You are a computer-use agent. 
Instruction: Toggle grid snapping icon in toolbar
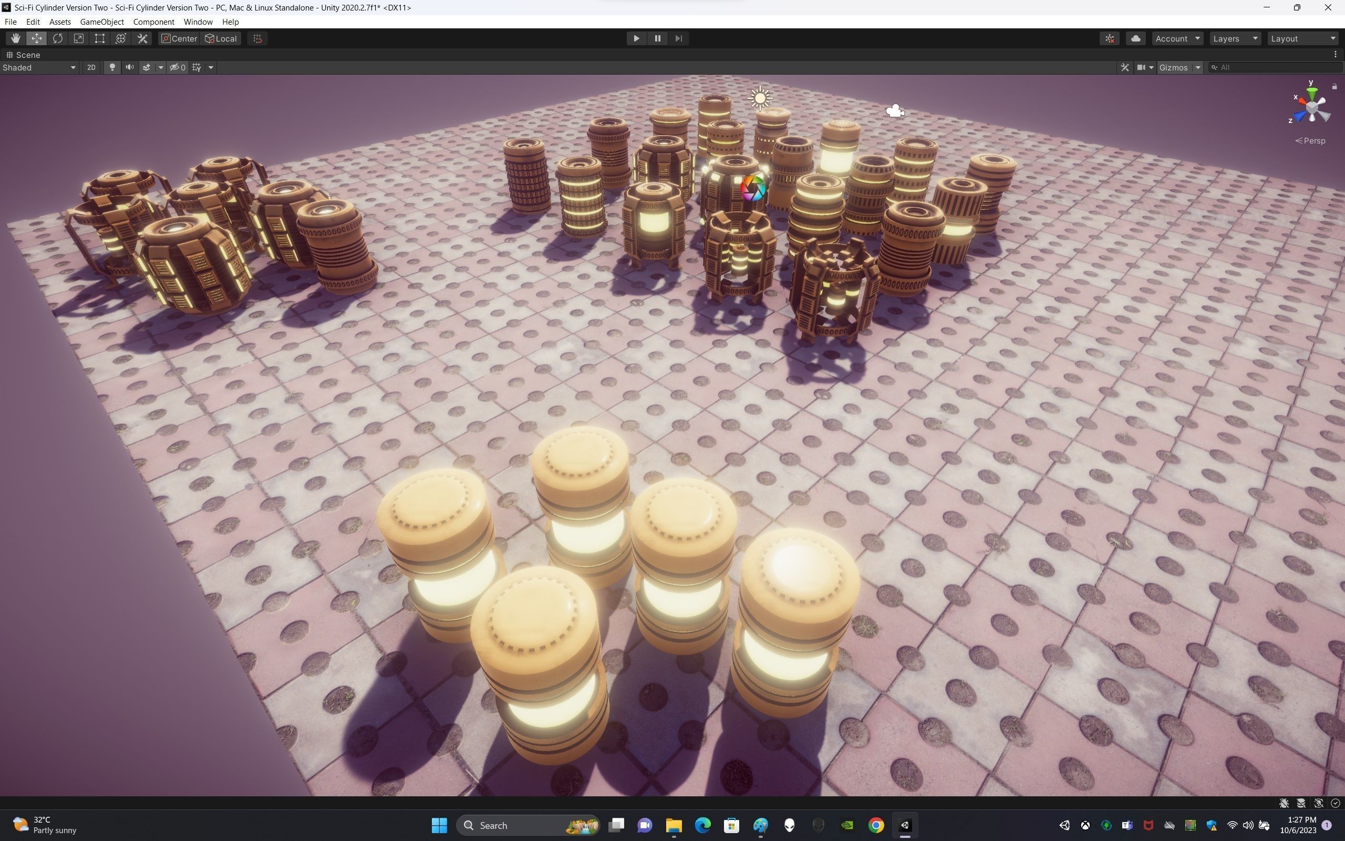(257, 38)
